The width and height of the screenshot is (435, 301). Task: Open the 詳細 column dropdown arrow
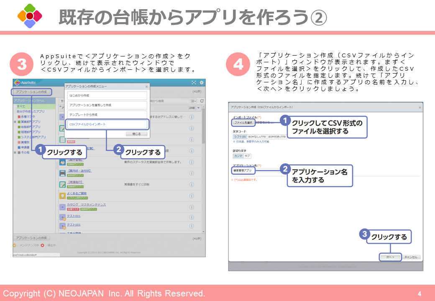point(198,108)
